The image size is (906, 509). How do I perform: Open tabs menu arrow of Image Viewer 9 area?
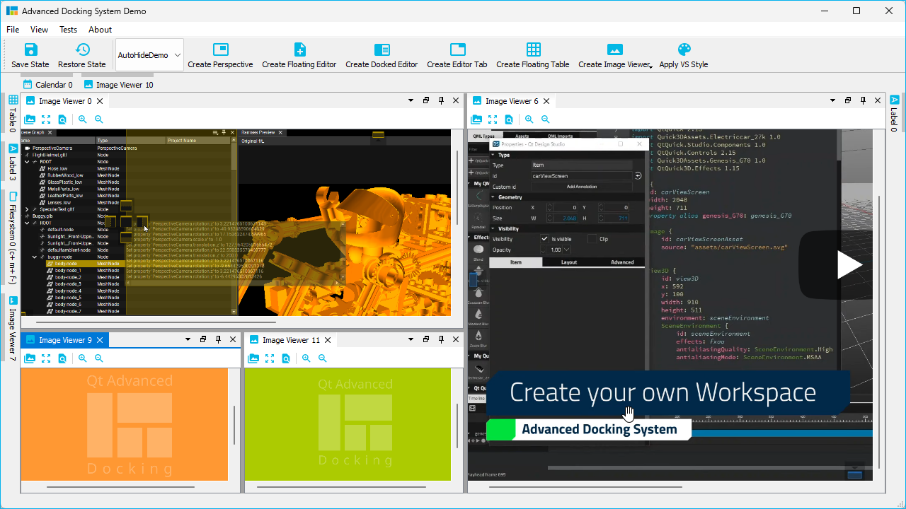coord(188,340)
